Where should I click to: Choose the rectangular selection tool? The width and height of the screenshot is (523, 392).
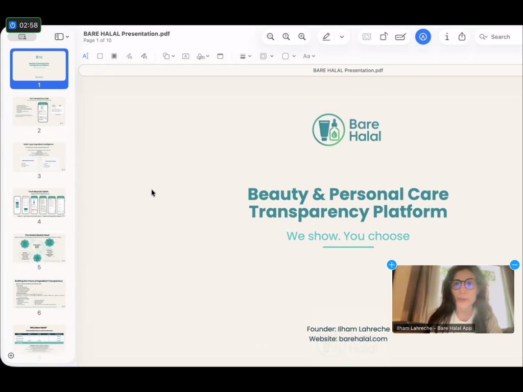(100, 56)
